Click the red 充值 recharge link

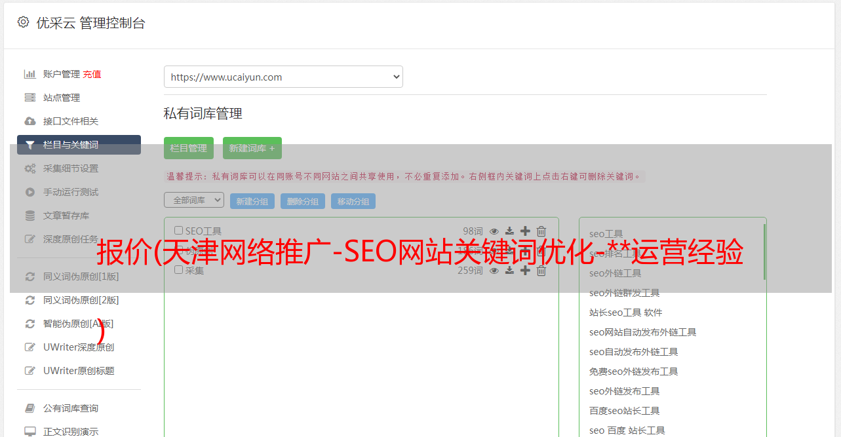click(92, 74)
